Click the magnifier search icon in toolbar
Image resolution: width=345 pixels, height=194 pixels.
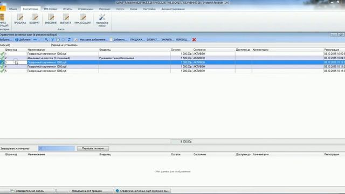pyautogui.click(x=46, y=40)
